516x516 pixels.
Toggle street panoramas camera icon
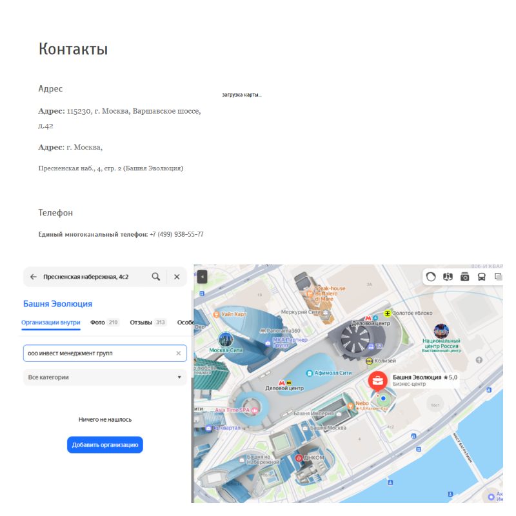click(464, 277)
